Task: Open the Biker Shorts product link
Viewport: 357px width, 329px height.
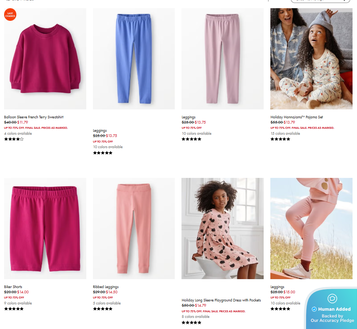Action: tap(13, 287)
